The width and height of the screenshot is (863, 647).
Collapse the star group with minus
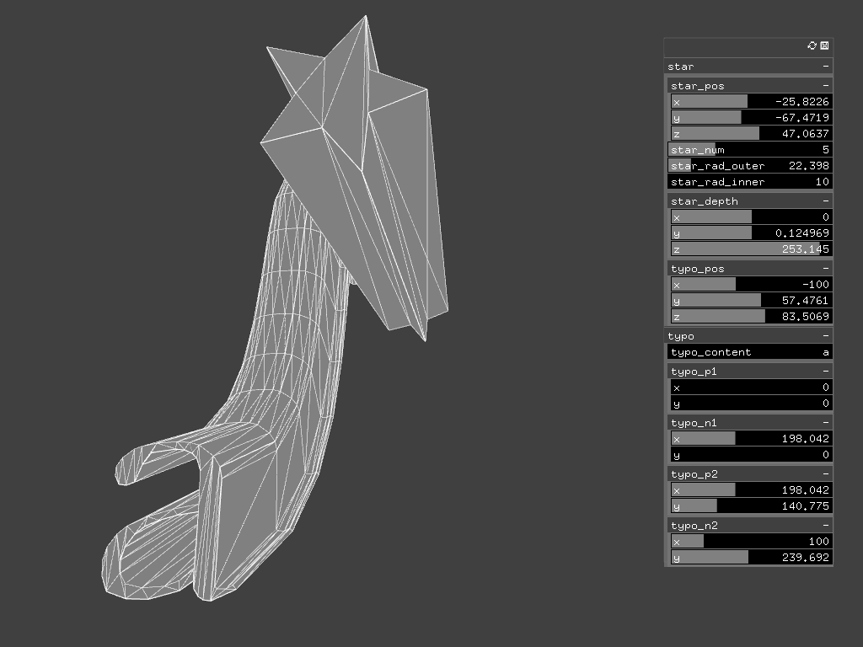click(x=826, y=66)
